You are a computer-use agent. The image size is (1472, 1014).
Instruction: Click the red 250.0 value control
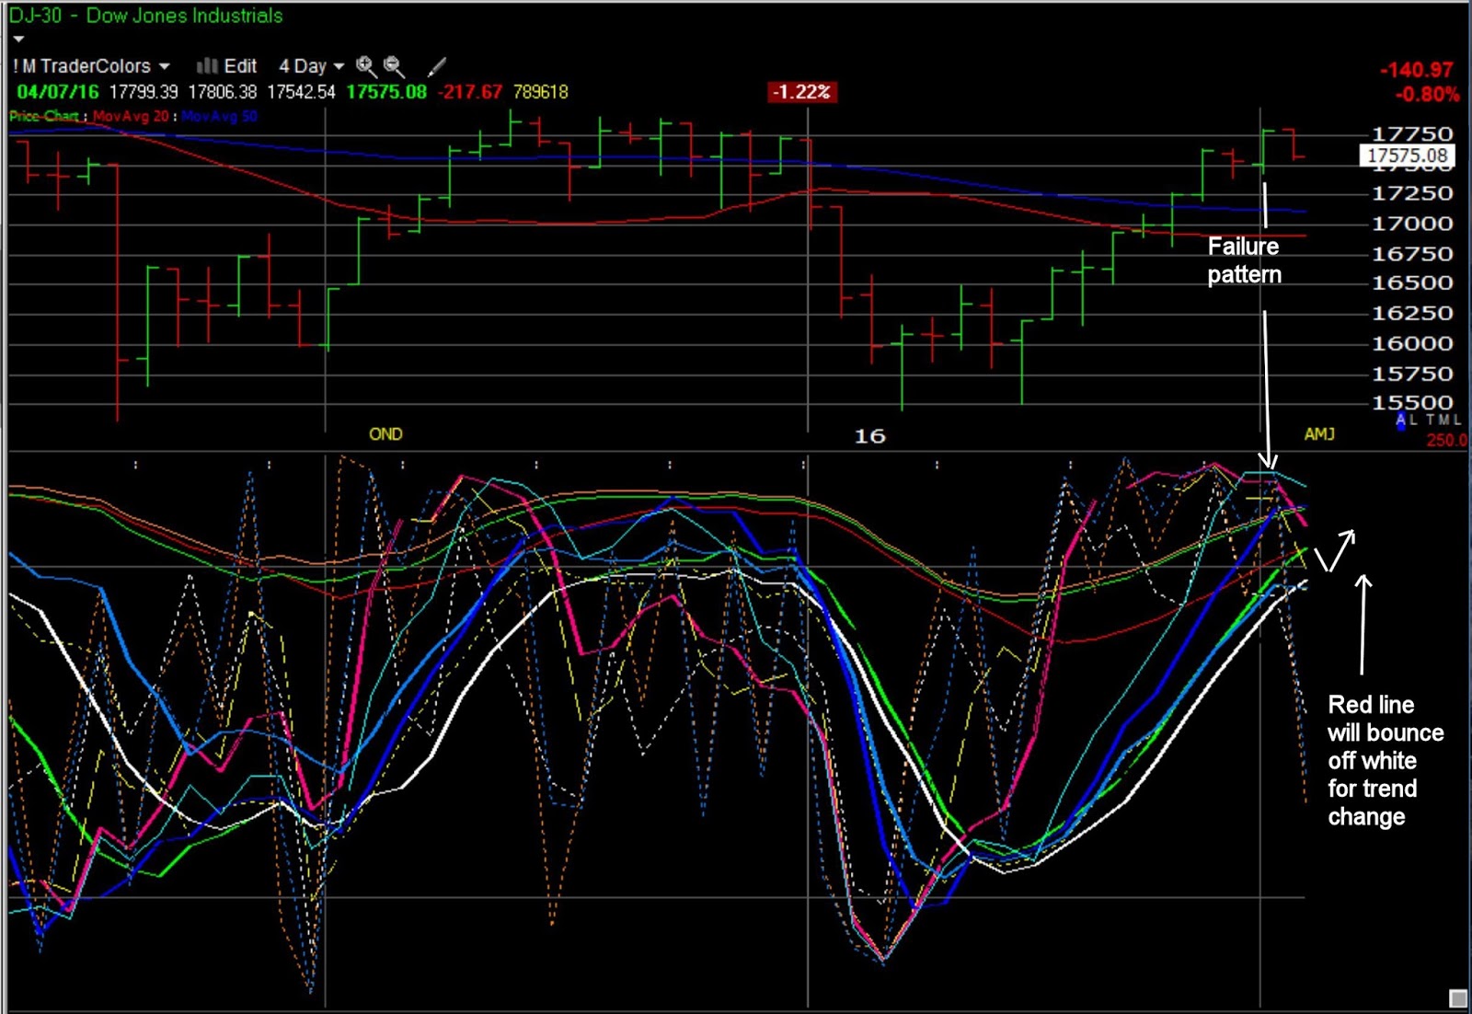[x=1446, y=440]
